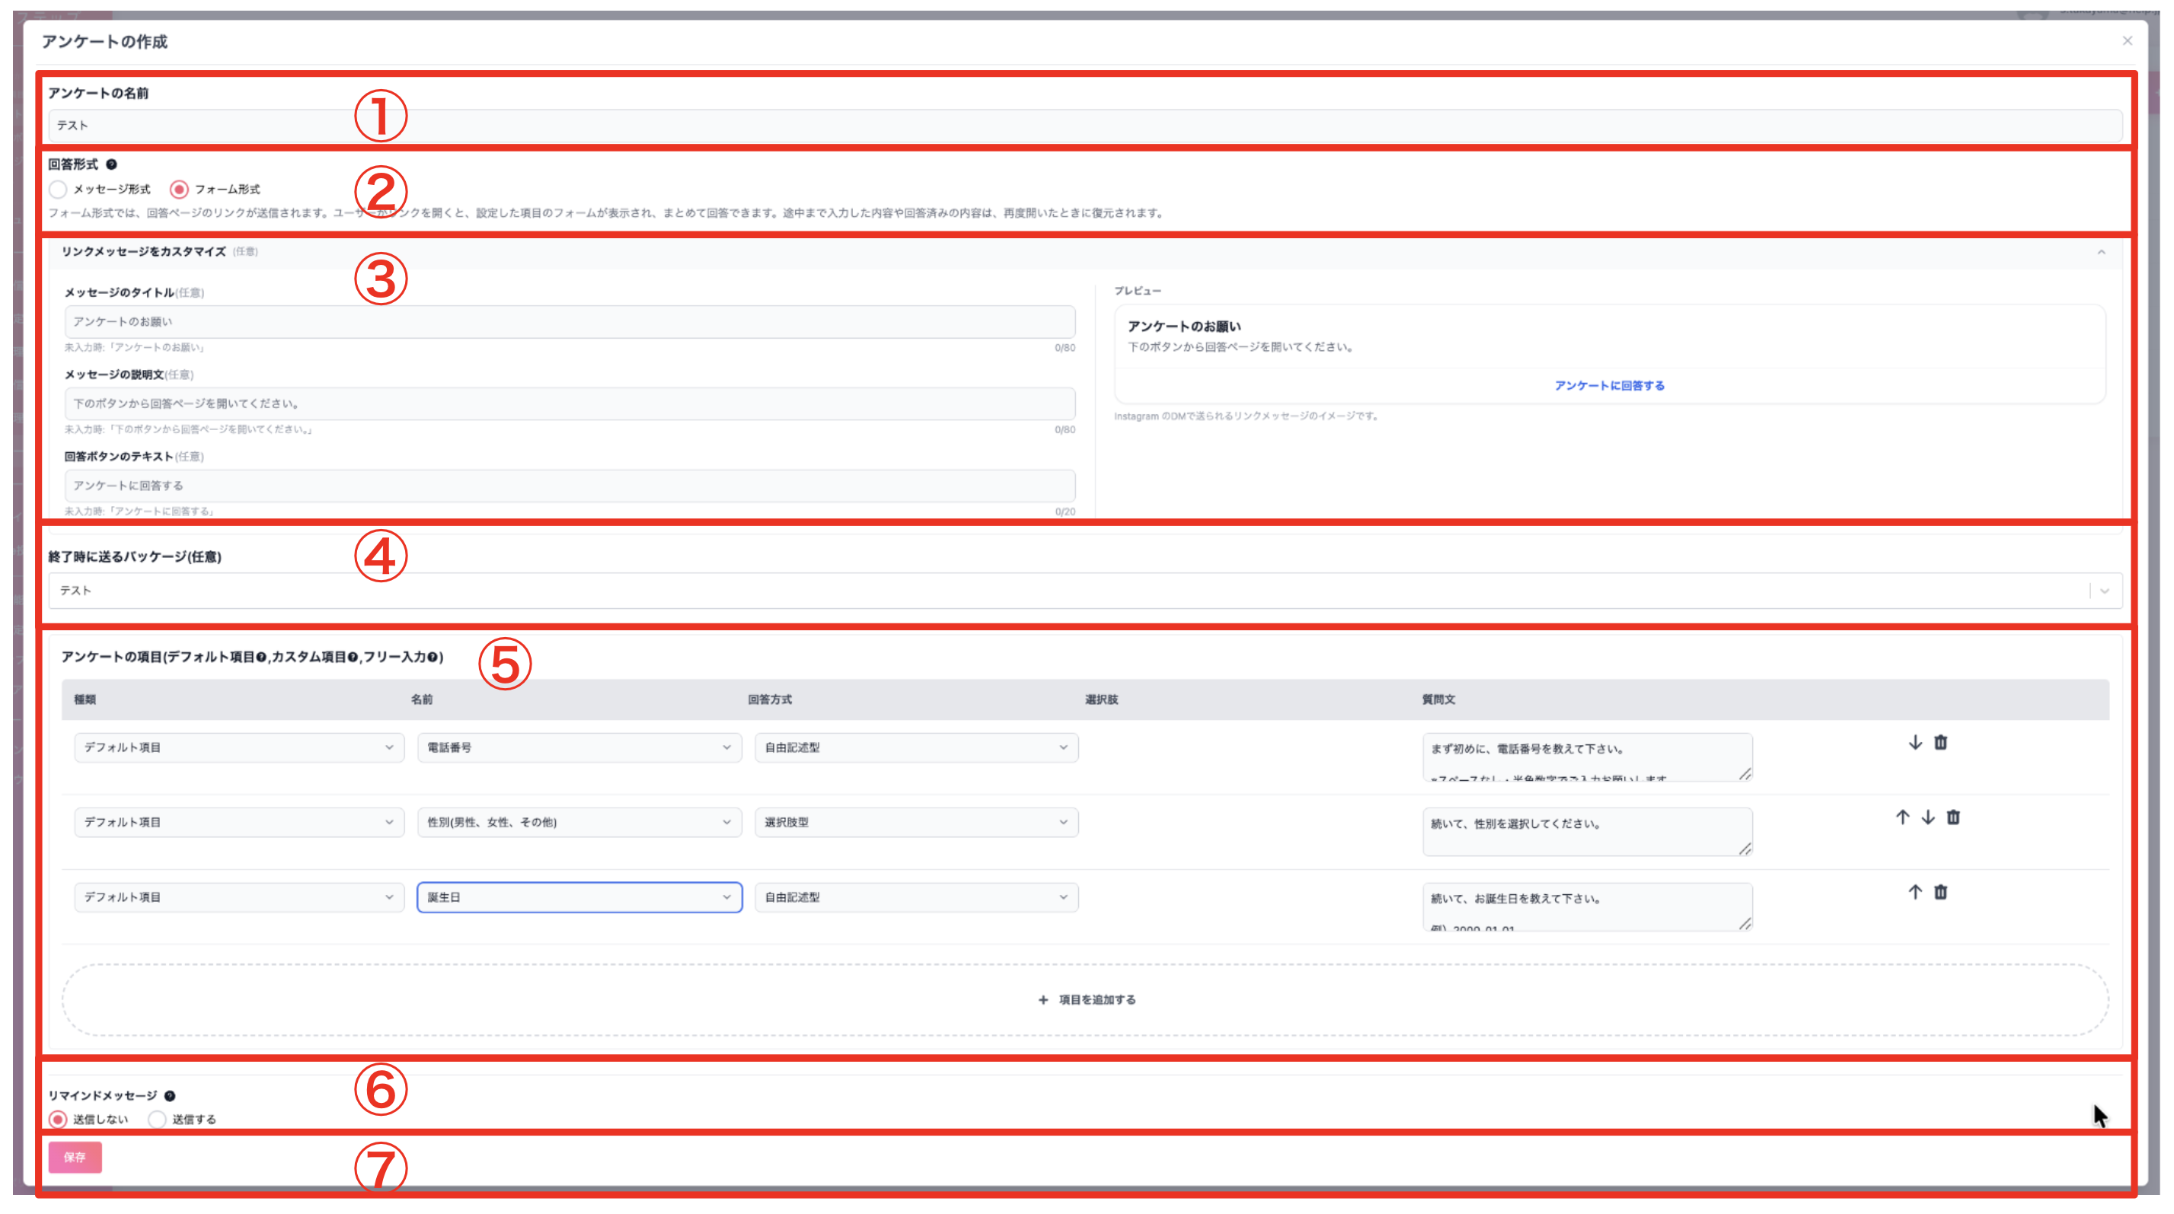The image size is (2174, 1214).
Task: Select the フォーム形式 radio option
Action: point(179,189)
